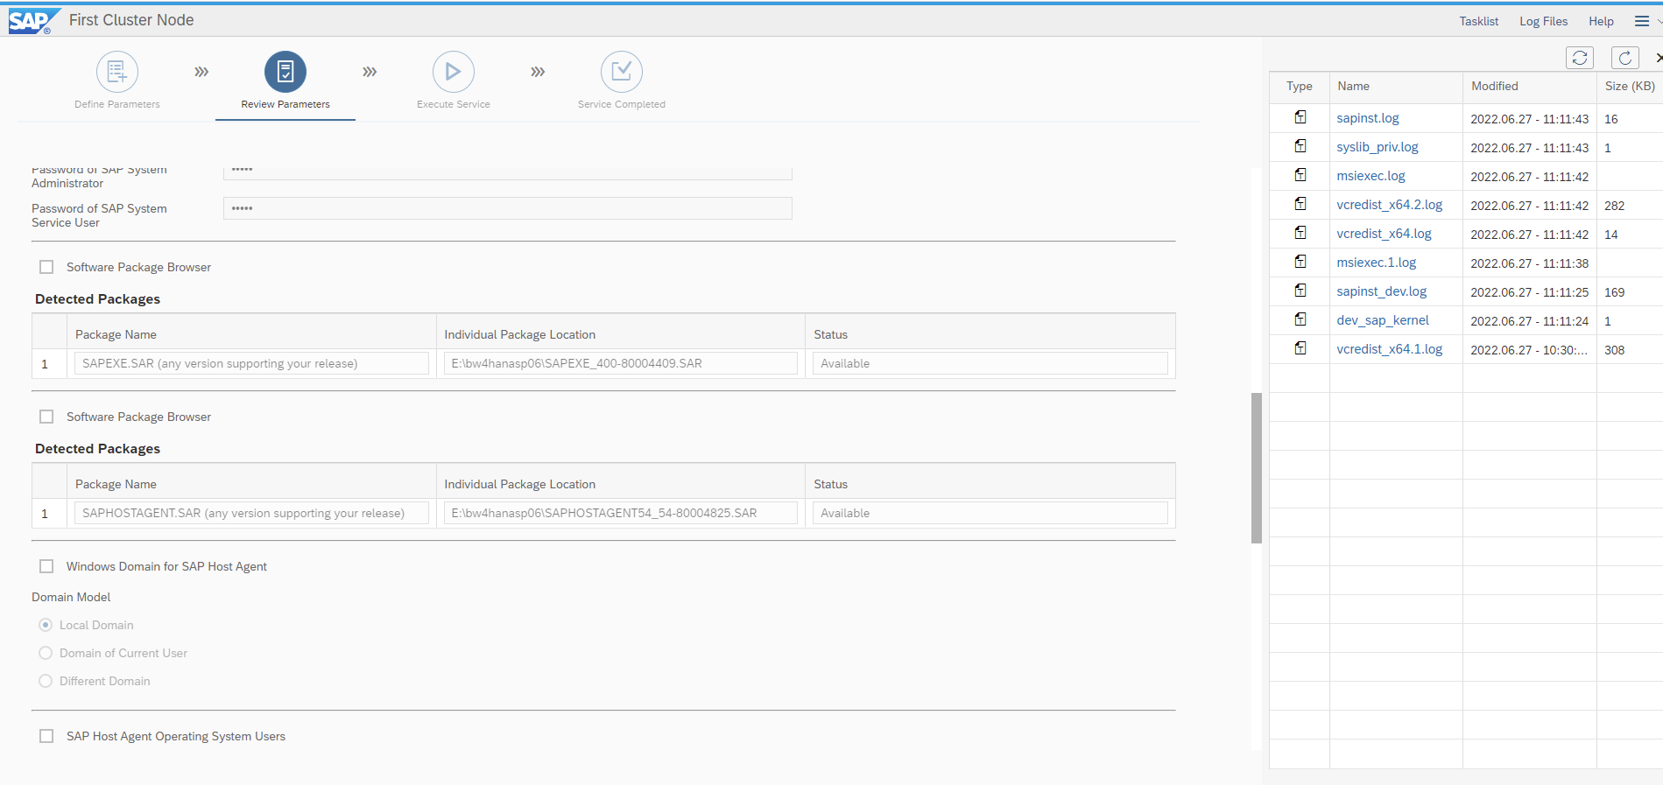Screen dimensions: 1663x785
Task: Select the Local Domain radio button
Action: (46, 625)
